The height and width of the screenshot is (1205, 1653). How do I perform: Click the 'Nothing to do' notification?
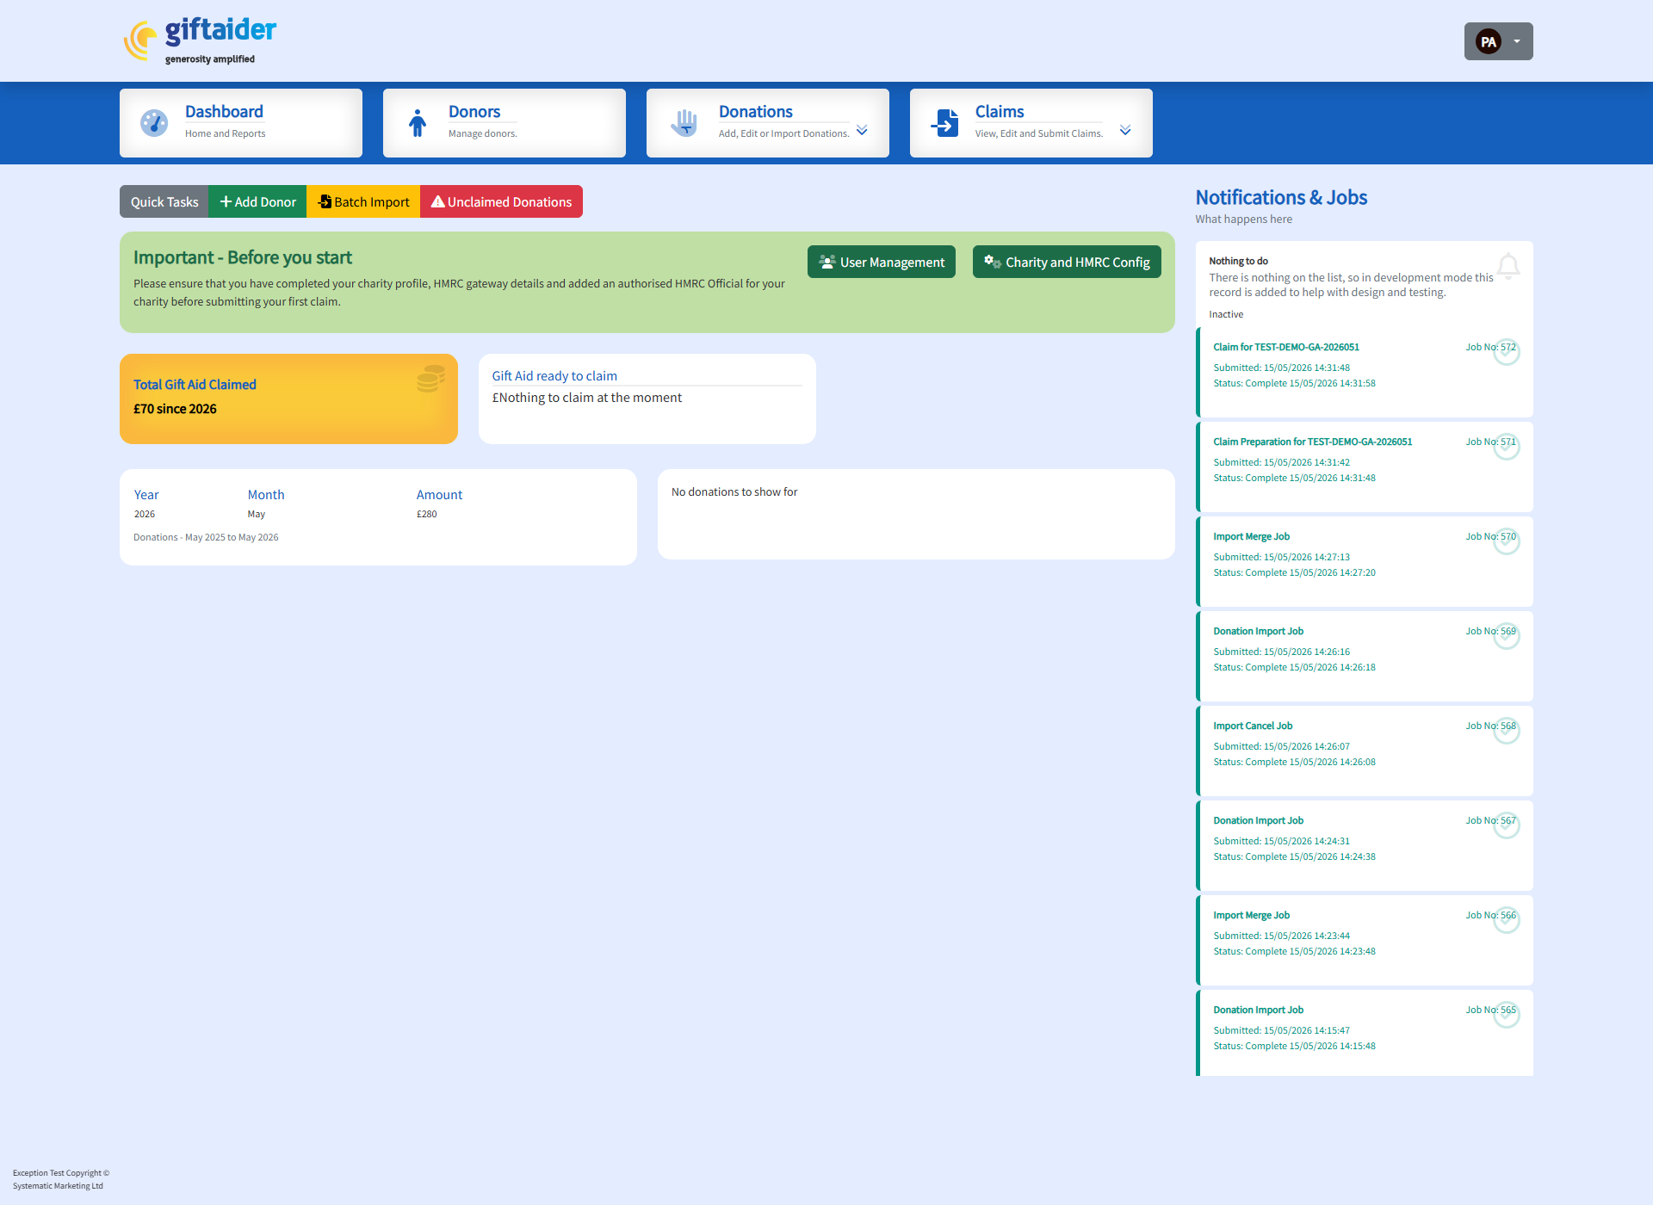pyautogui.click(x=1365, y=282)
